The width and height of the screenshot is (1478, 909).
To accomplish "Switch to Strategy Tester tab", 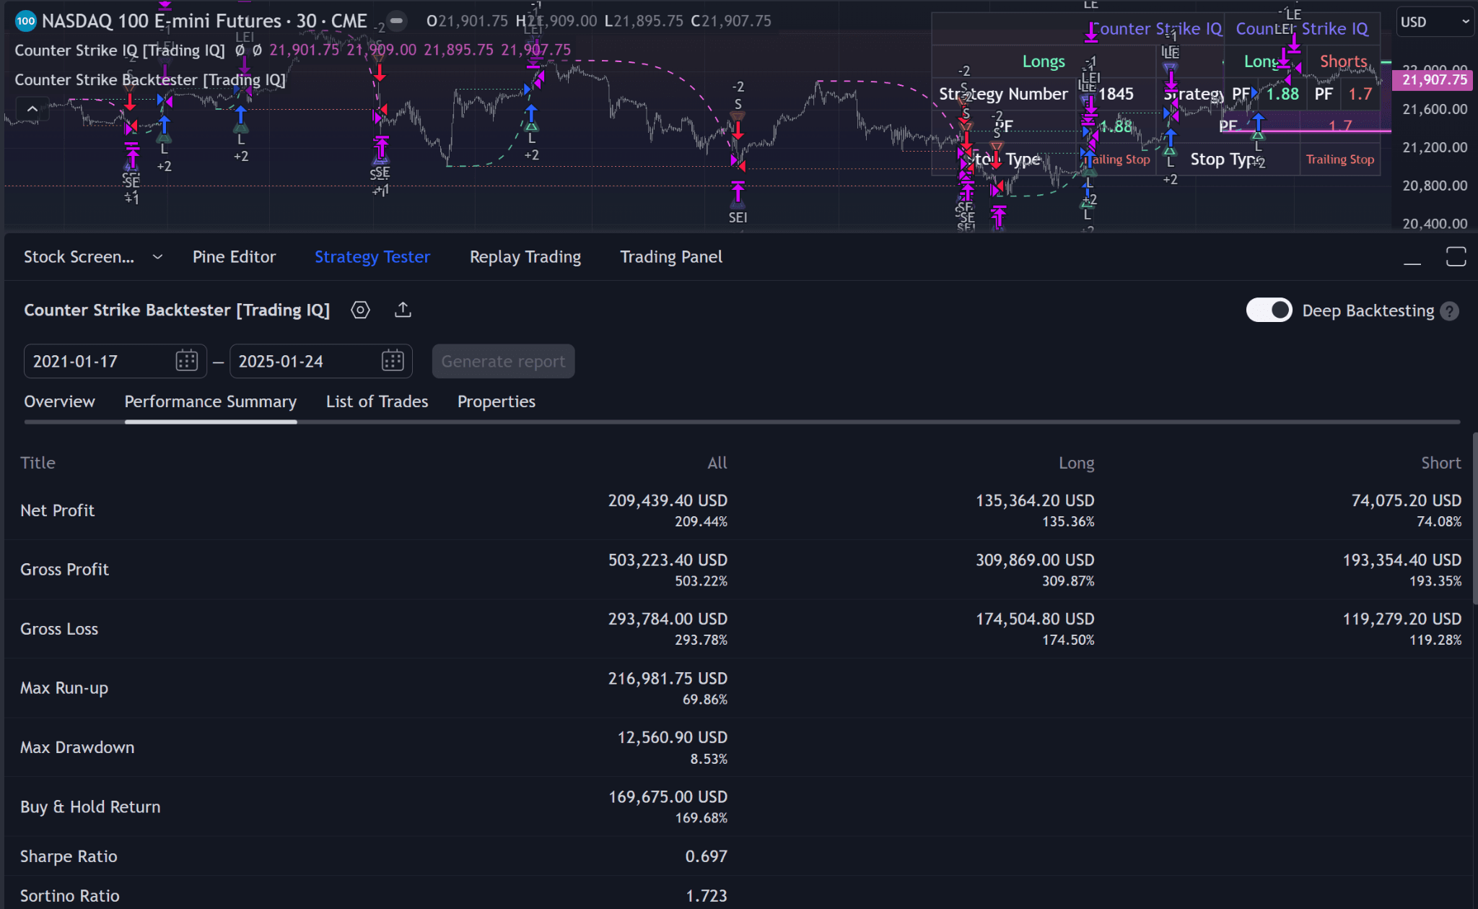I will (x=372, y=257).
